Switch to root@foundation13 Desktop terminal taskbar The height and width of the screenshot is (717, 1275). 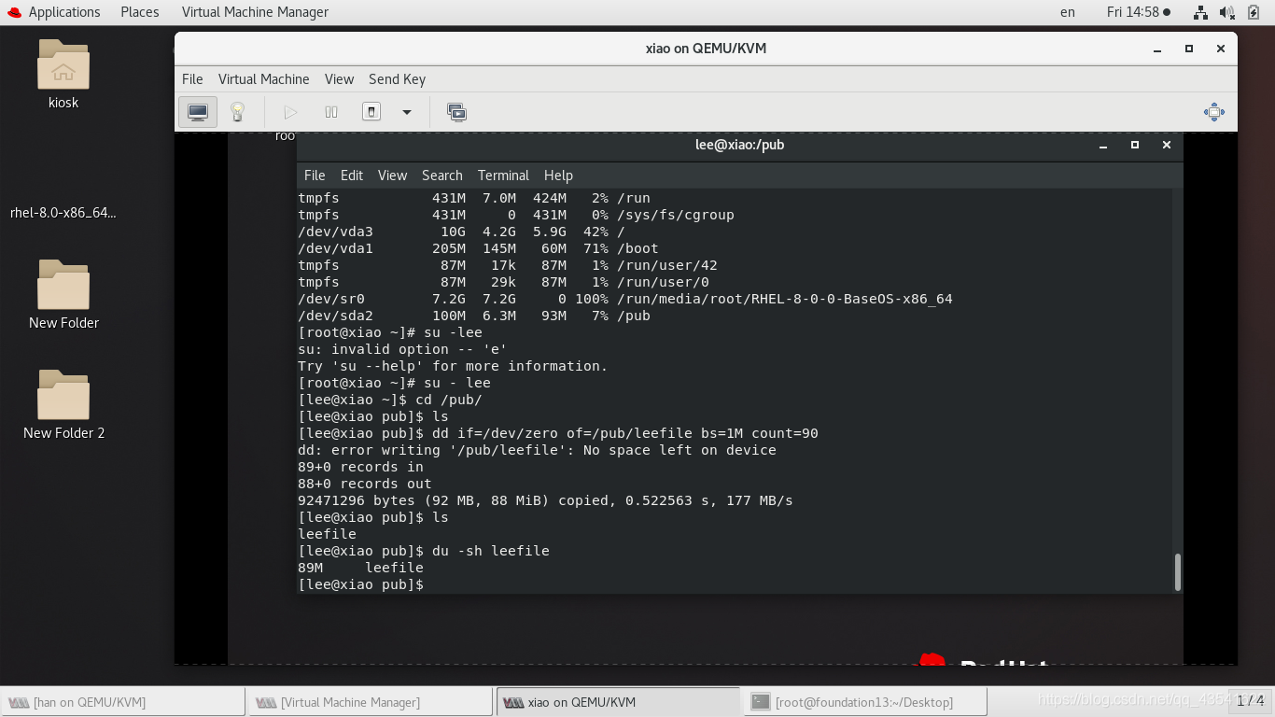point(866,702)
